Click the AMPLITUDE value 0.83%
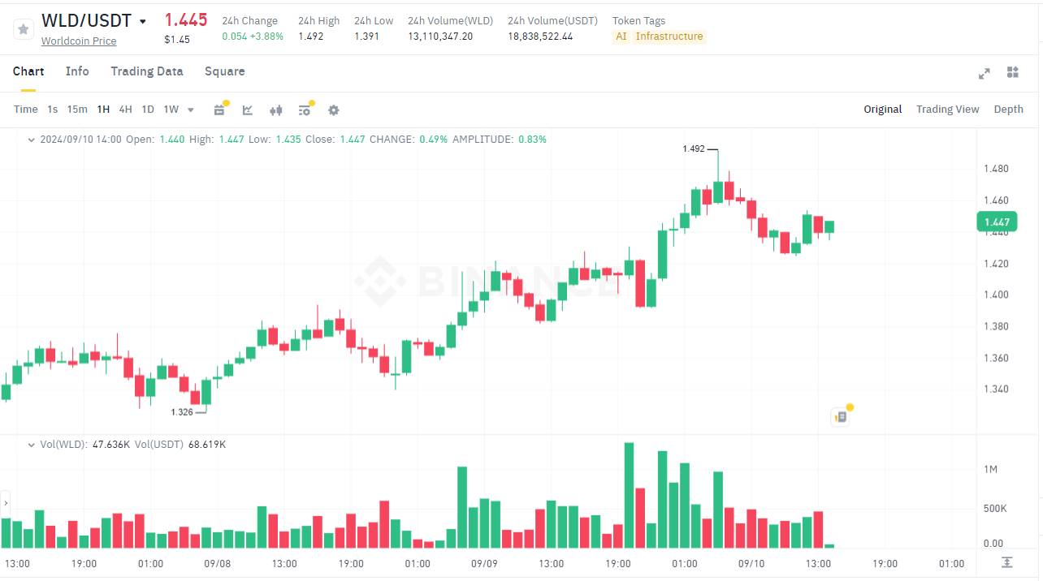1043x581 pixels. click(x=532, y=140)
